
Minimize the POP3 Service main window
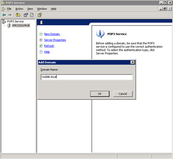click(x=161, y=3)
